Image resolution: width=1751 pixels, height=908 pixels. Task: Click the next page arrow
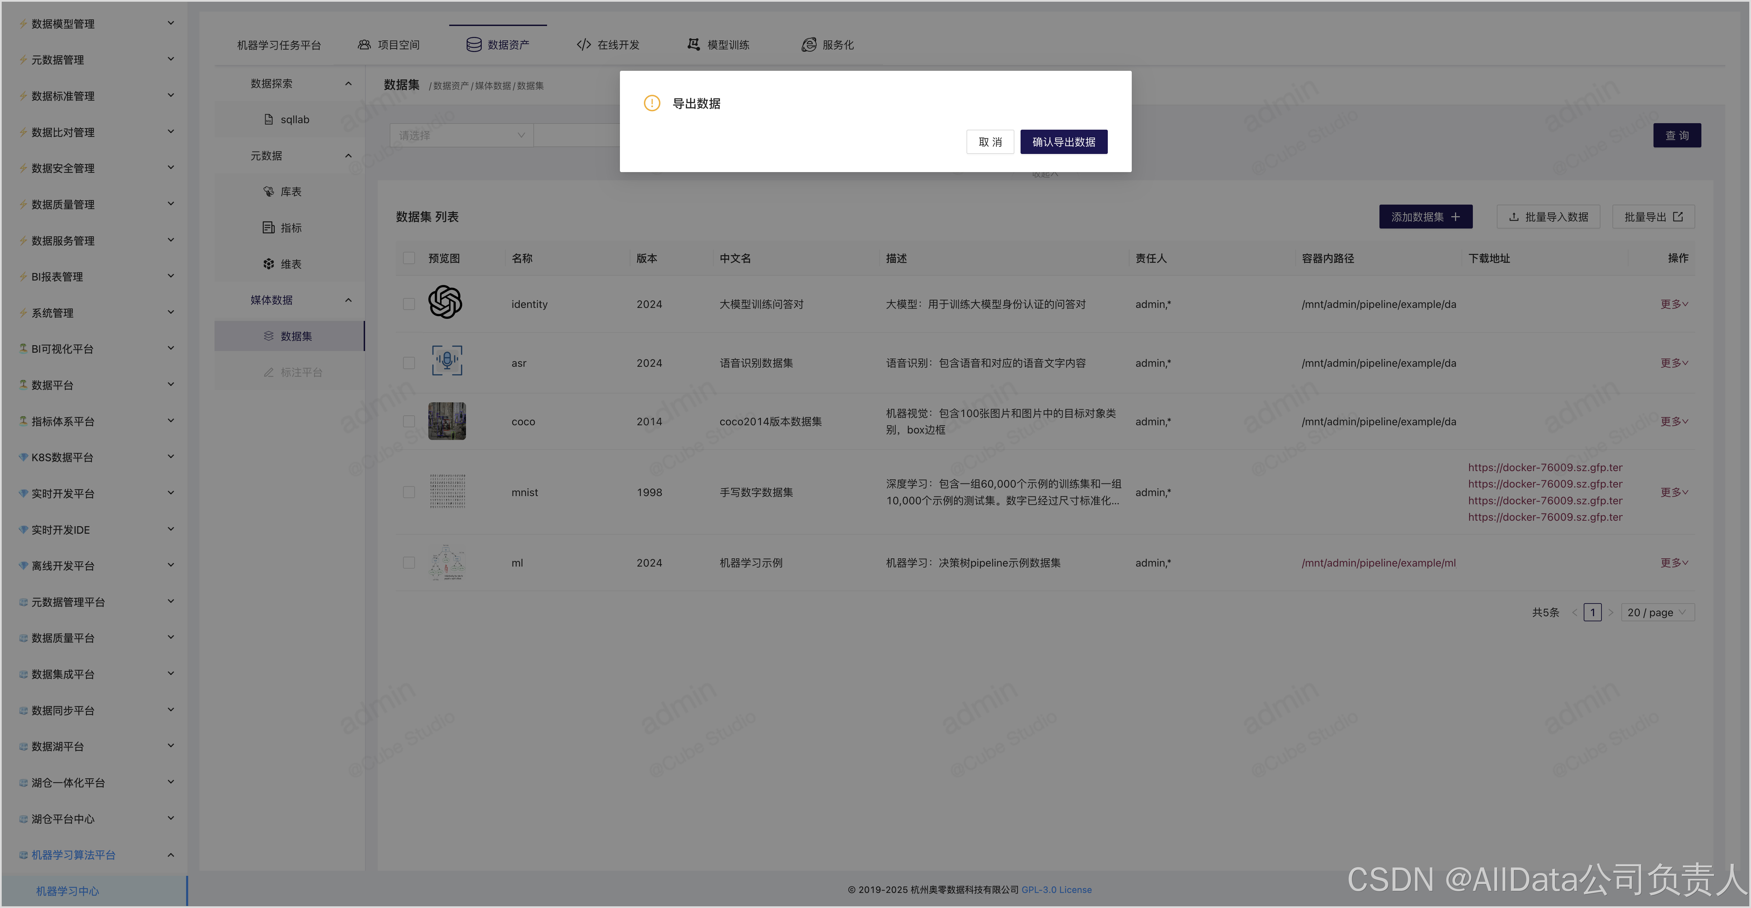1610,612
